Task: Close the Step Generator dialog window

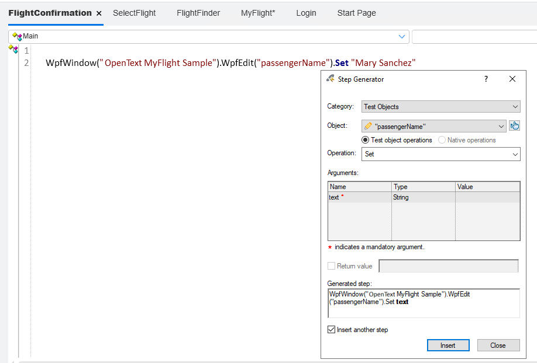Action: pos(512,79)
